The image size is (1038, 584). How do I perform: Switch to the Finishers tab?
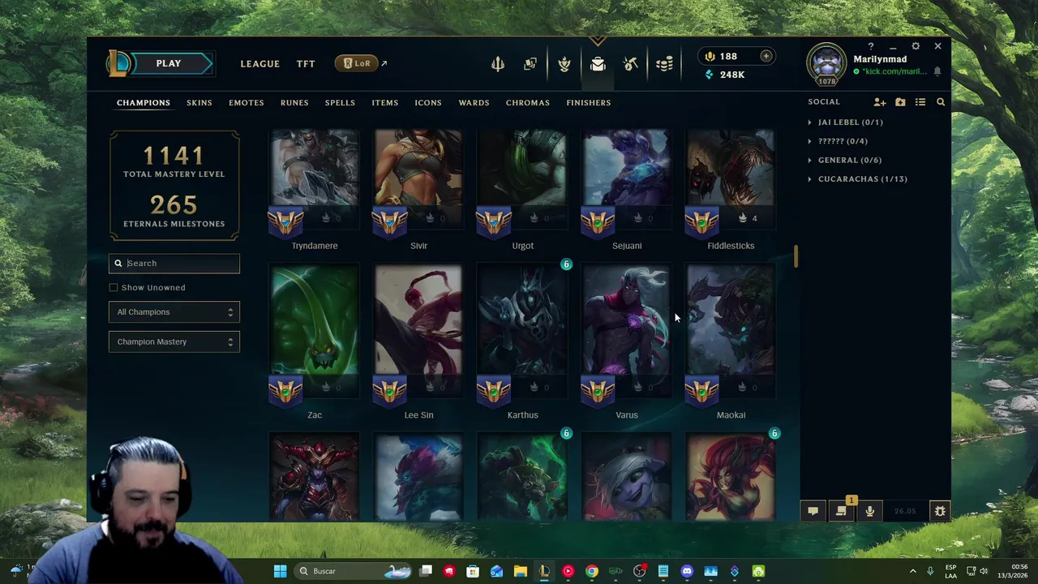589,103
